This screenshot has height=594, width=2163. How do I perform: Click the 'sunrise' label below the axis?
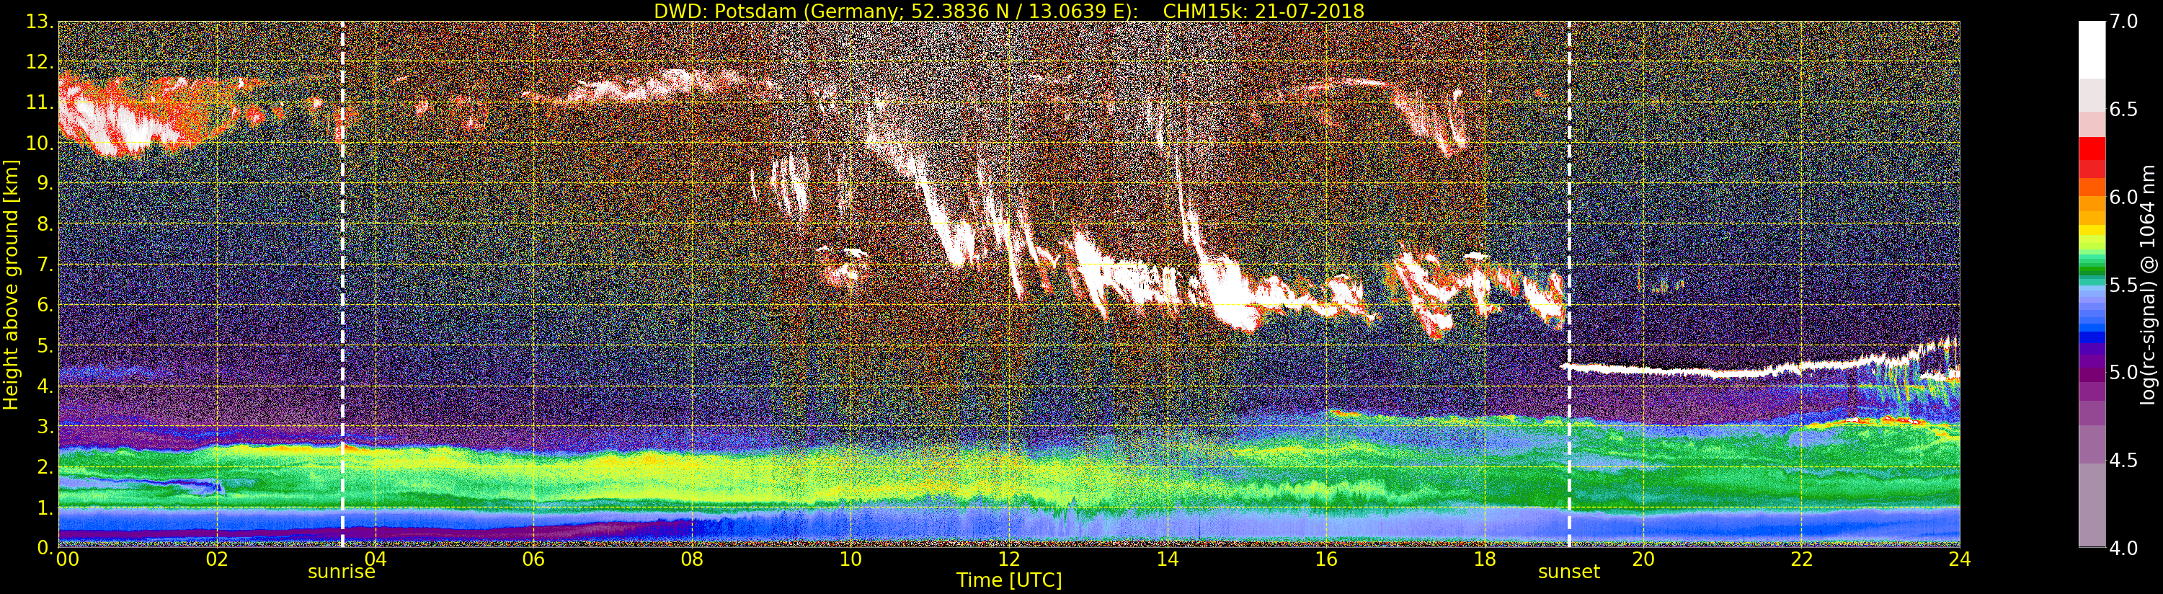341,572
